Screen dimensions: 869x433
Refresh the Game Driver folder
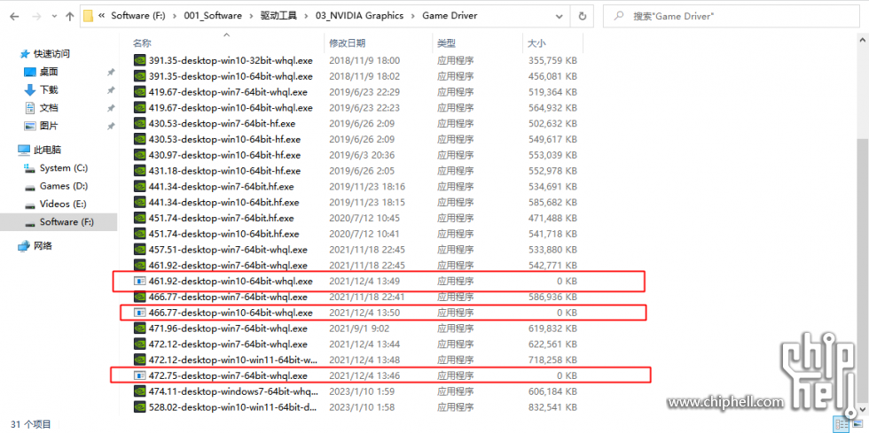coord(582,16)
